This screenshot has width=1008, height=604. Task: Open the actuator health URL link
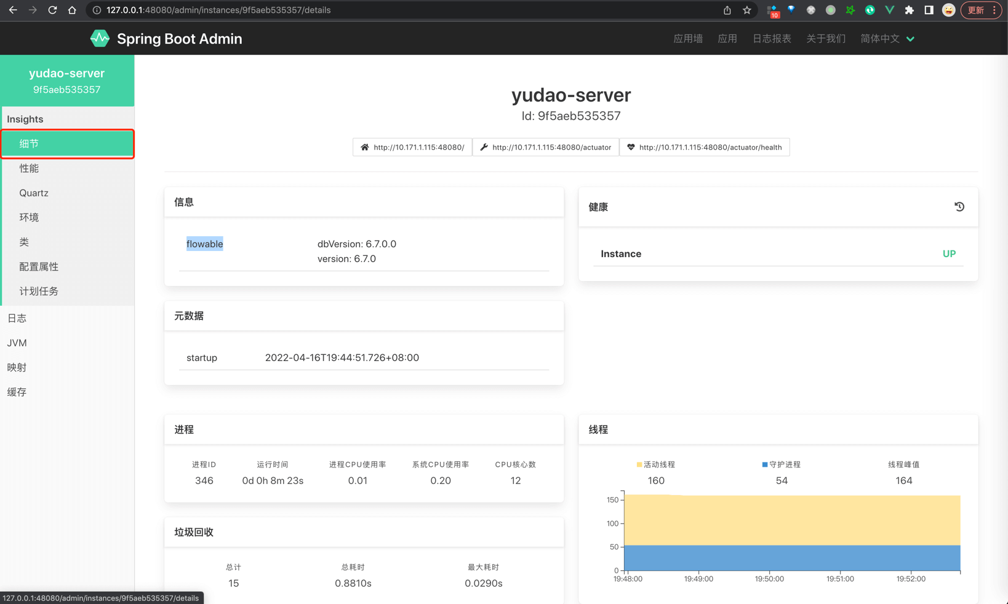pyautogui.click(x=704, y=147)
